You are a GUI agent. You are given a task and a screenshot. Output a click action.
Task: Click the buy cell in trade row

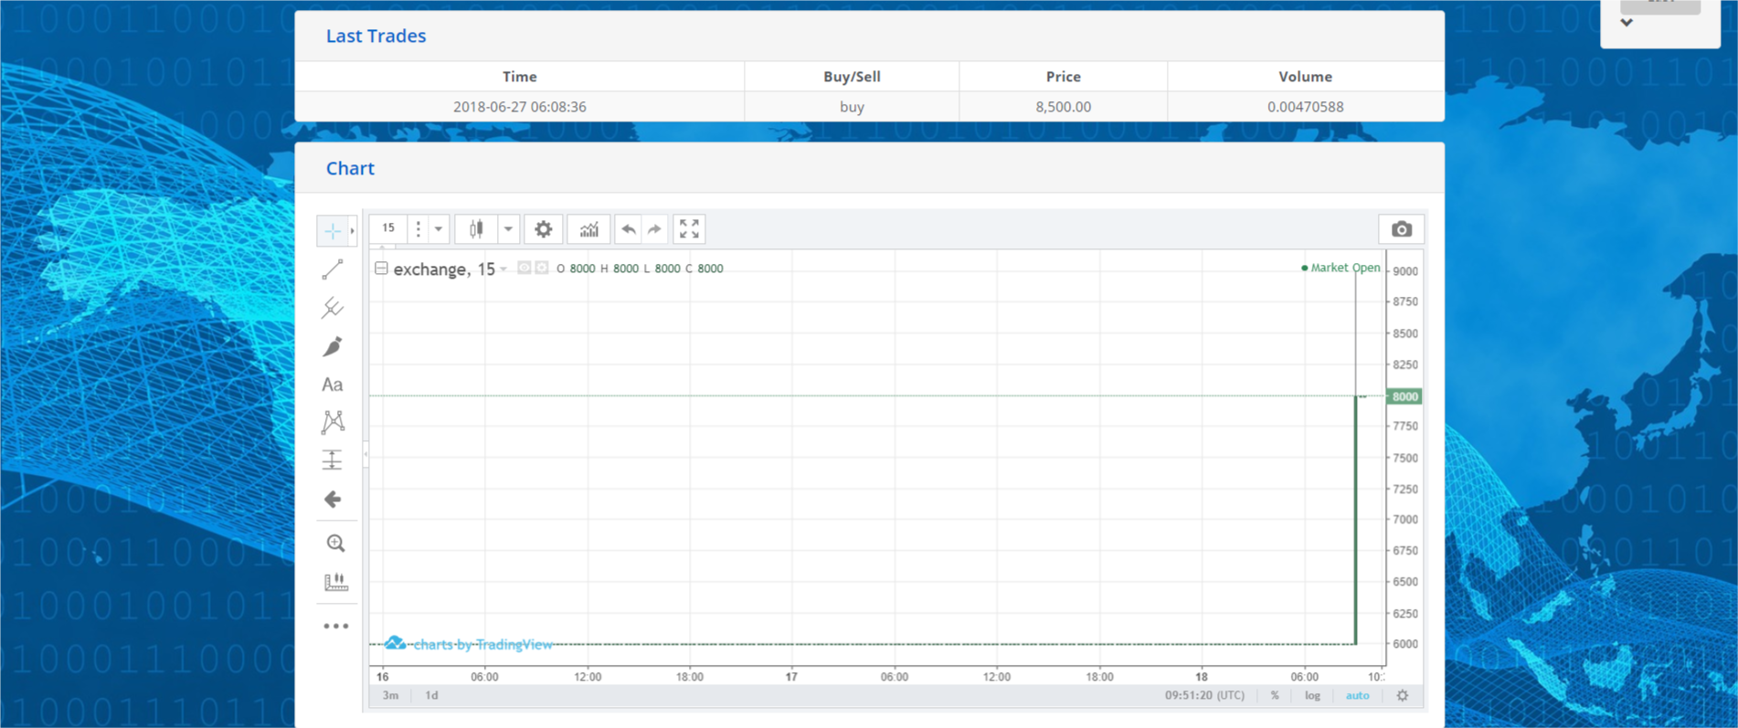coord(852,107)
